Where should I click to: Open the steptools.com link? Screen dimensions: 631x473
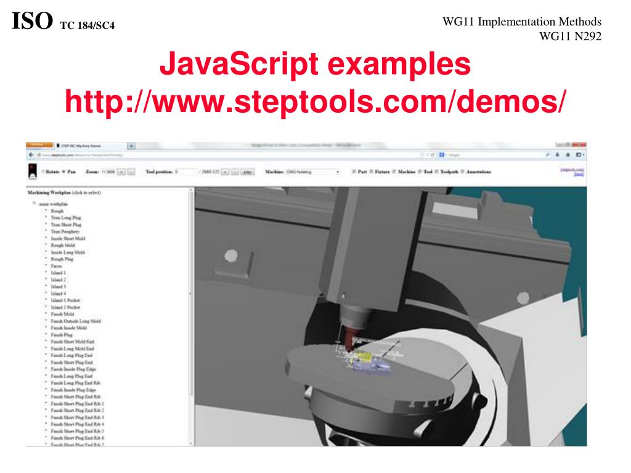[572, 169]
